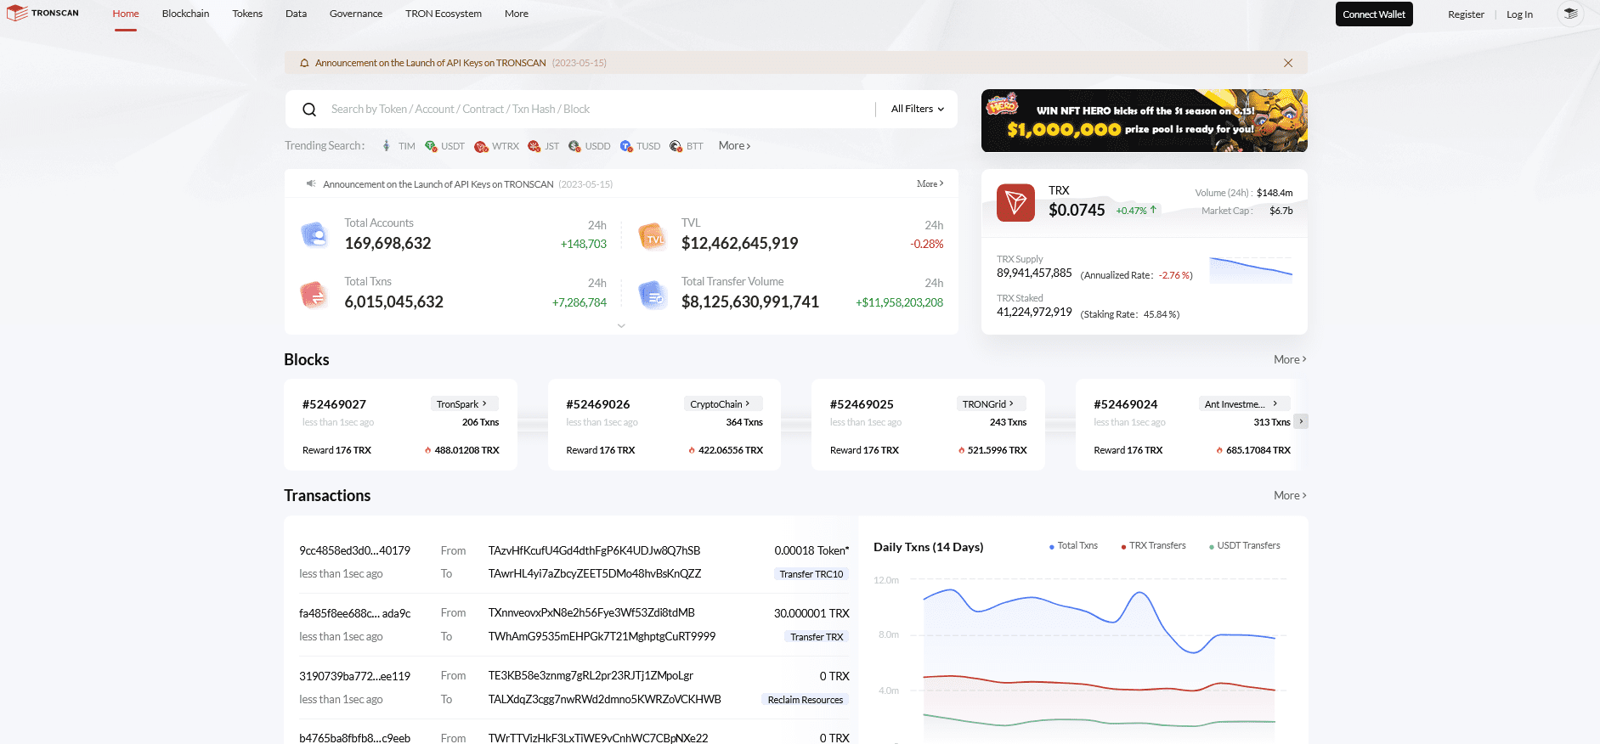Select TUSD trending token icon
This screenshot has height=744, width=1600.
coord(626,146)
